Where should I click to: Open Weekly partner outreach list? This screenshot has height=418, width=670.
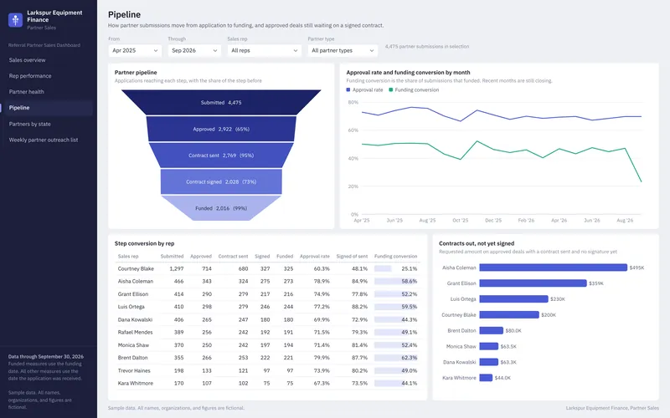click(x=44, y=140)
